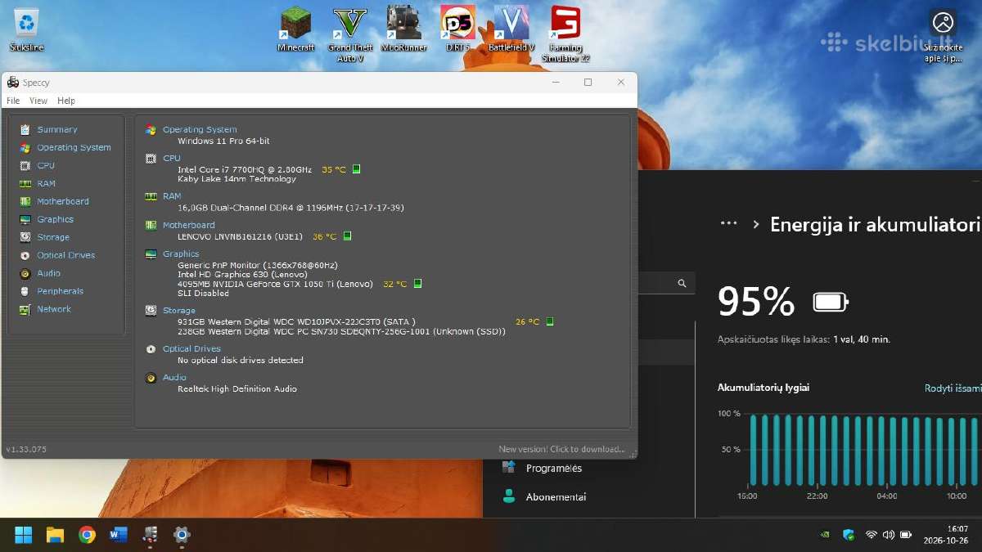Click the battery icon in system tray
This screenshot has height=552, width=982.
click(906, 535)
